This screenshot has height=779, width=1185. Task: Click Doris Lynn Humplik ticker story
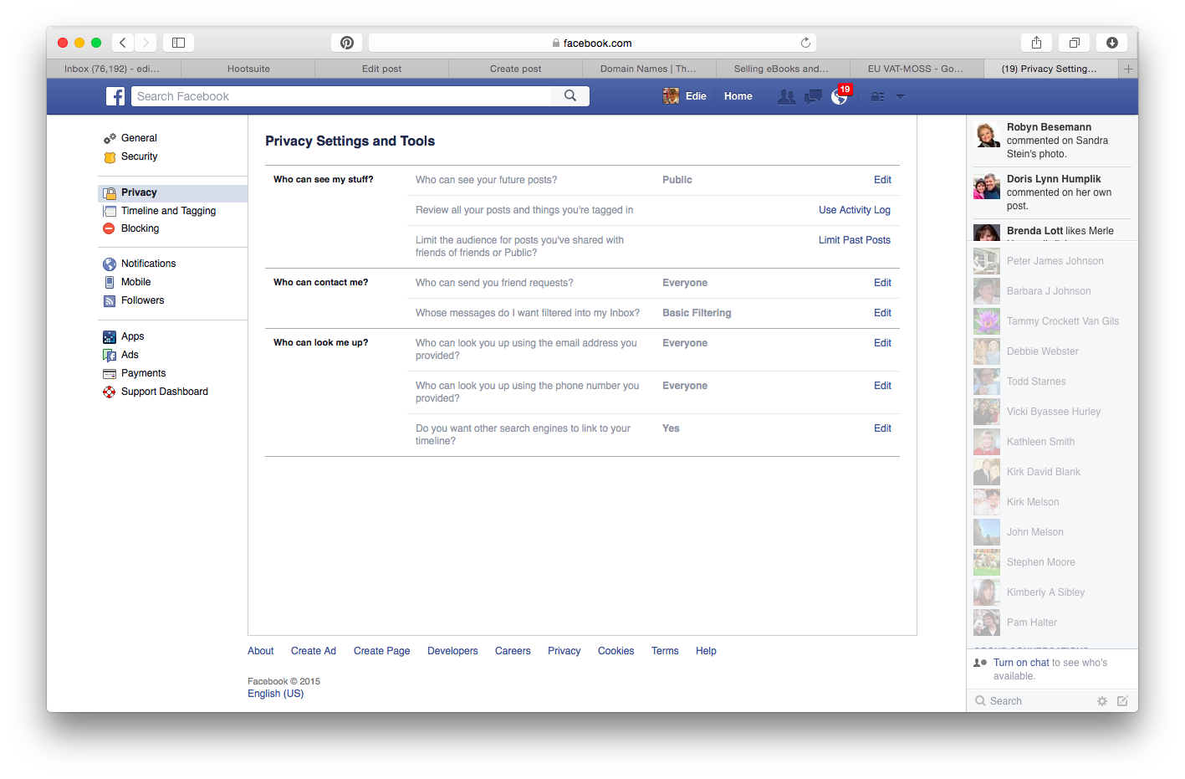click(x=1052, y=192)
